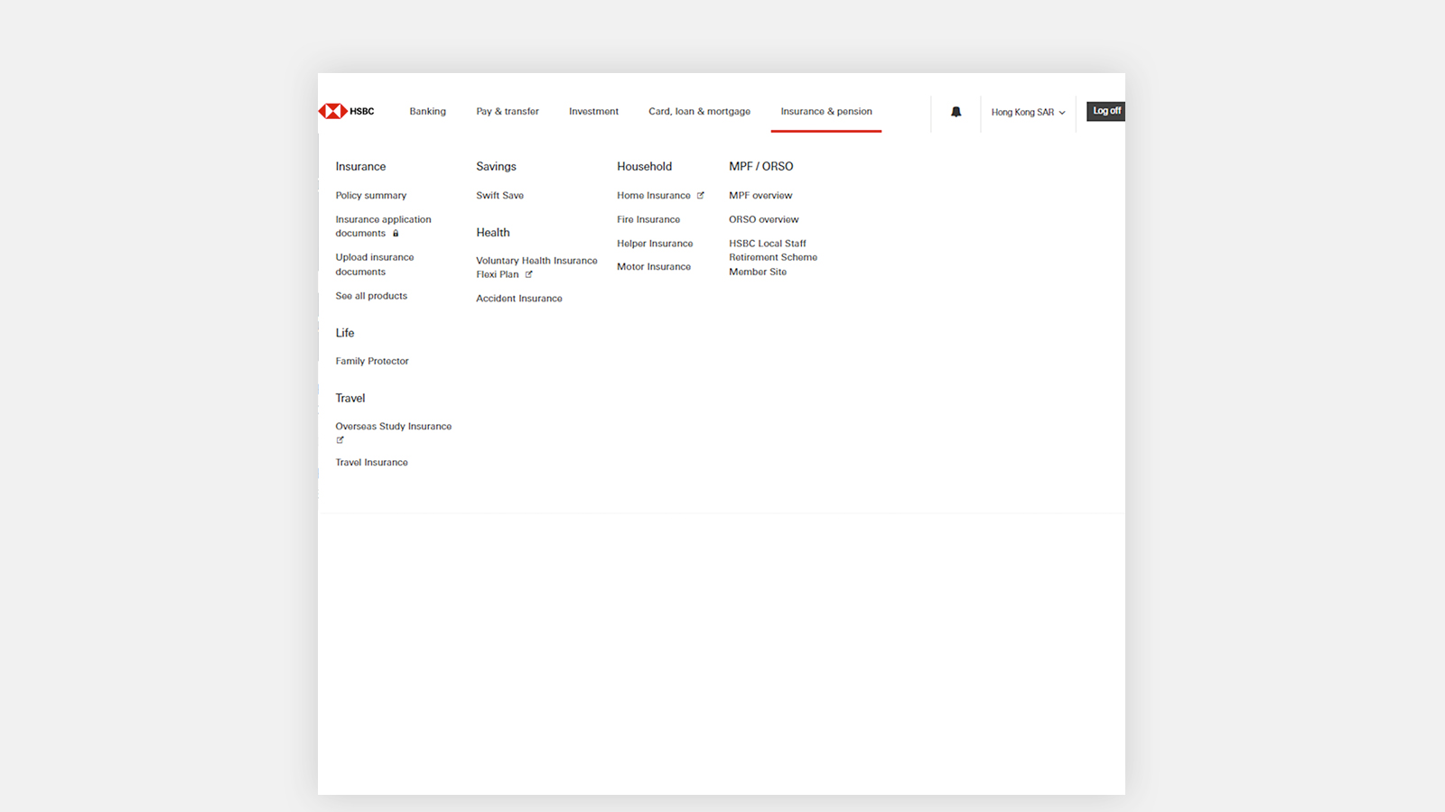This screenshot has height=812, width=1445.
Task: Open Swift Save under Savings
Action: pyautogui.click(x=499, y=196)
